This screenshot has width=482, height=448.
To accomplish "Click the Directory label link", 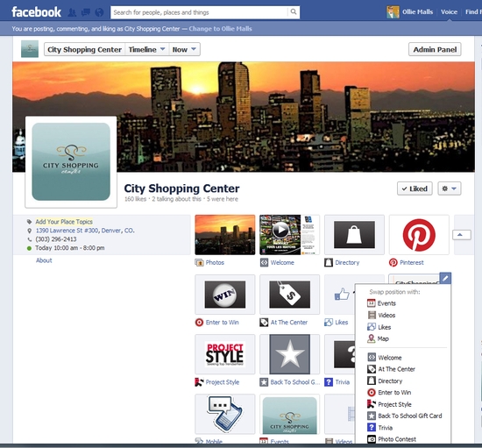I will [347, 263].
